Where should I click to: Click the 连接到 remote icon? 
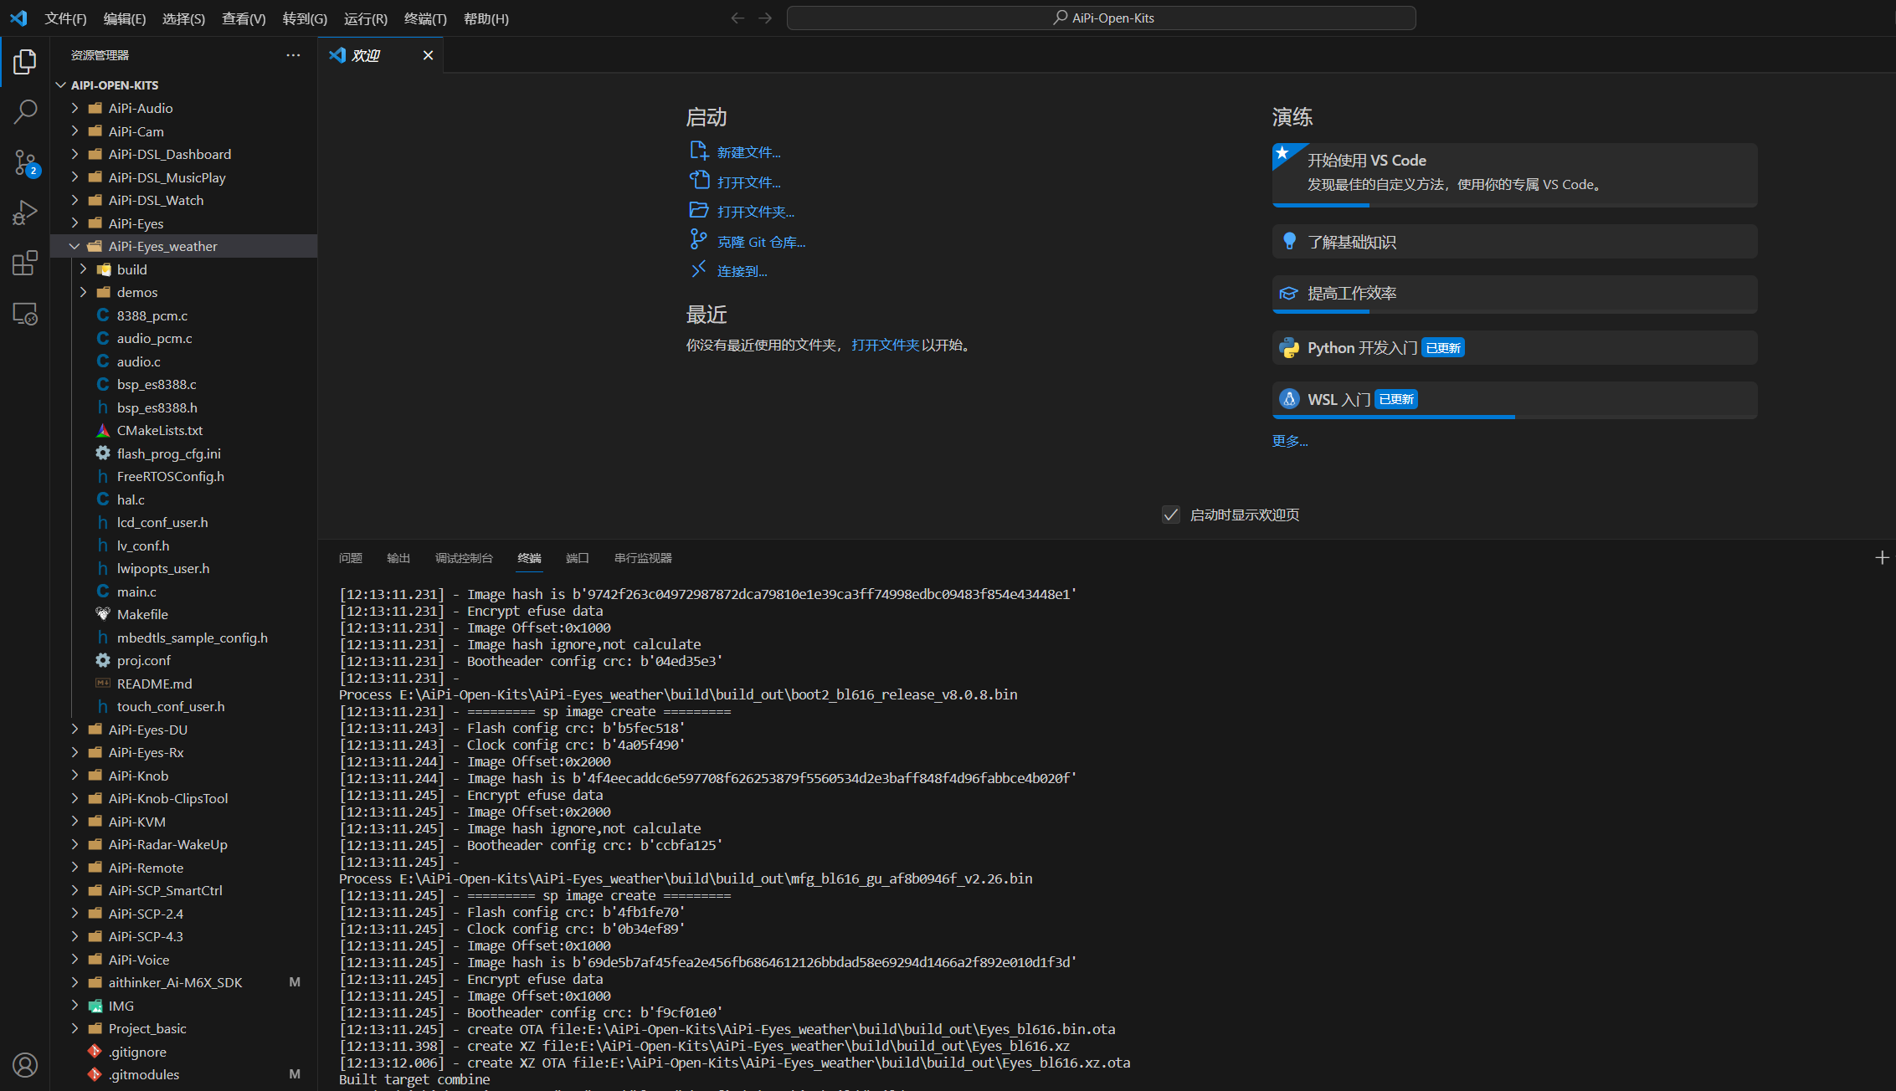tap(699, 269)
